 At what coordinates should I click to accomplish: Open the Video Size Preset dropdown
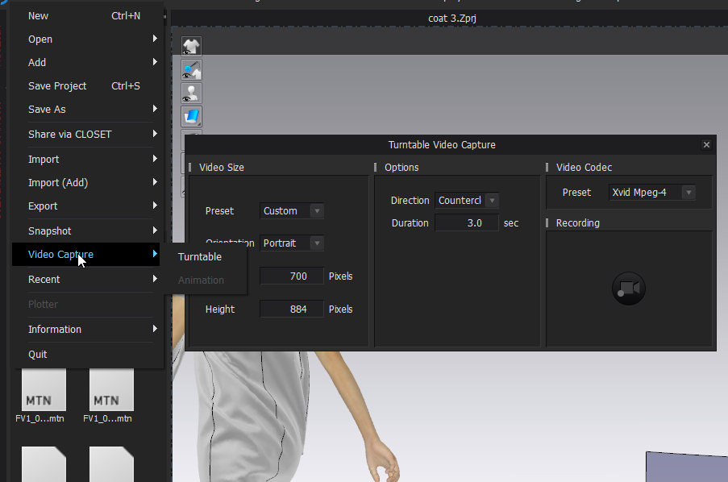point(292,211)
